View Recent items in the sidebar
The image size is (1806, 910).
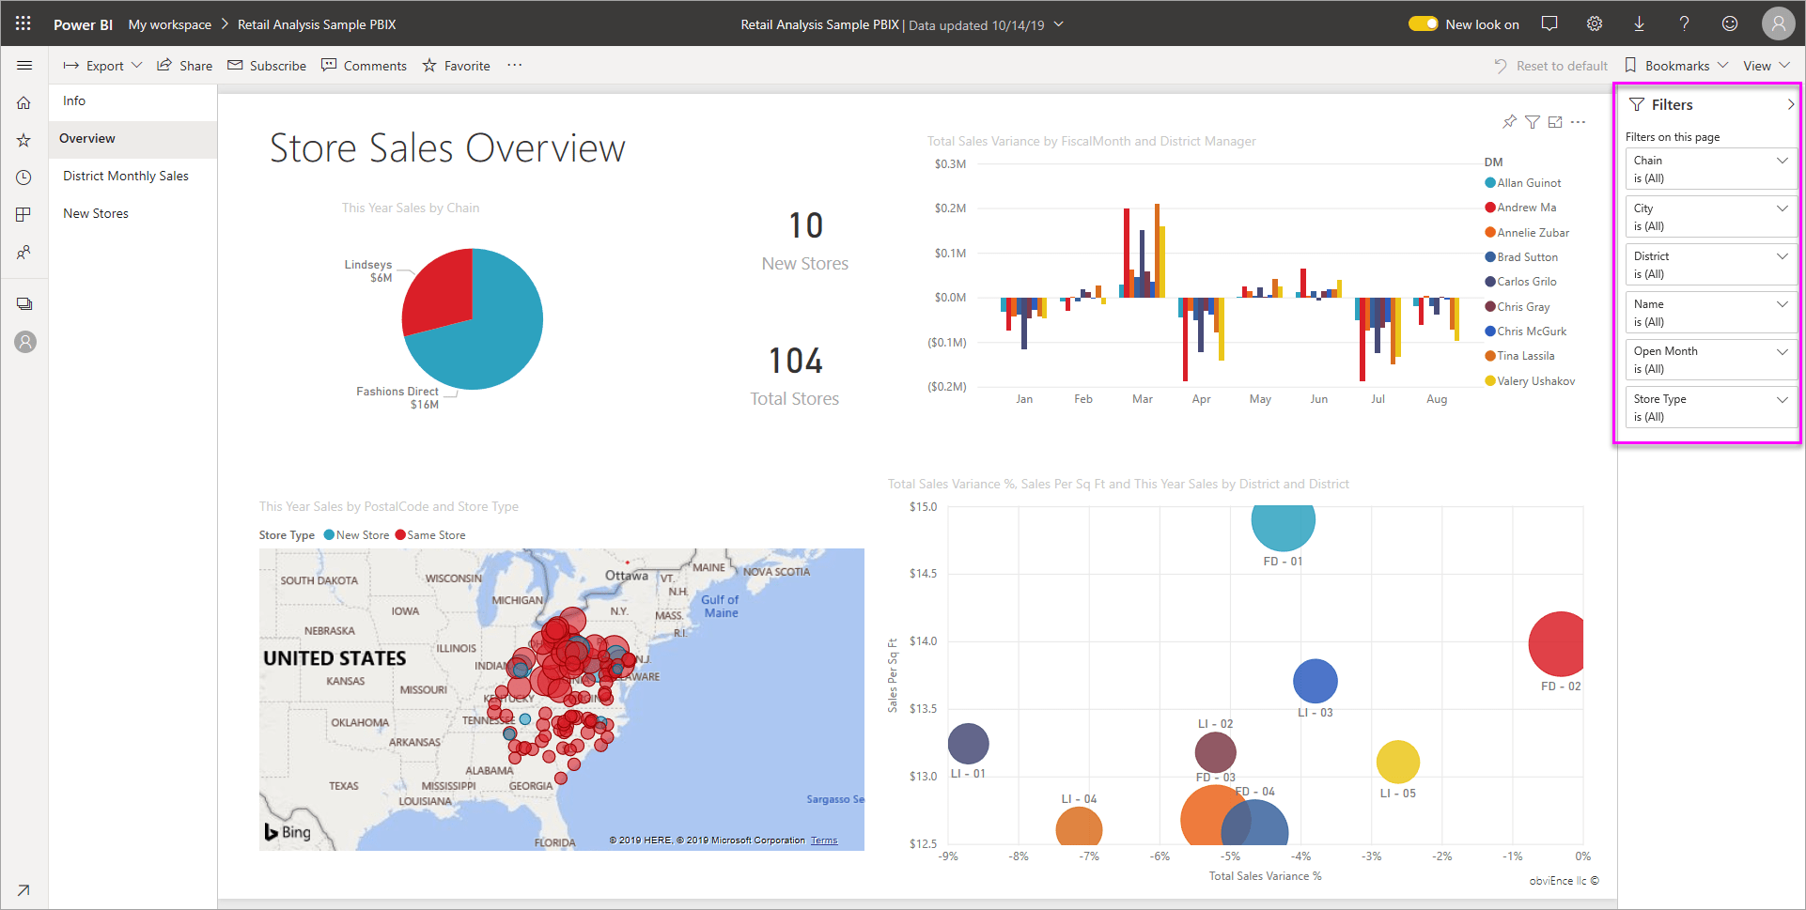[23, 177]
